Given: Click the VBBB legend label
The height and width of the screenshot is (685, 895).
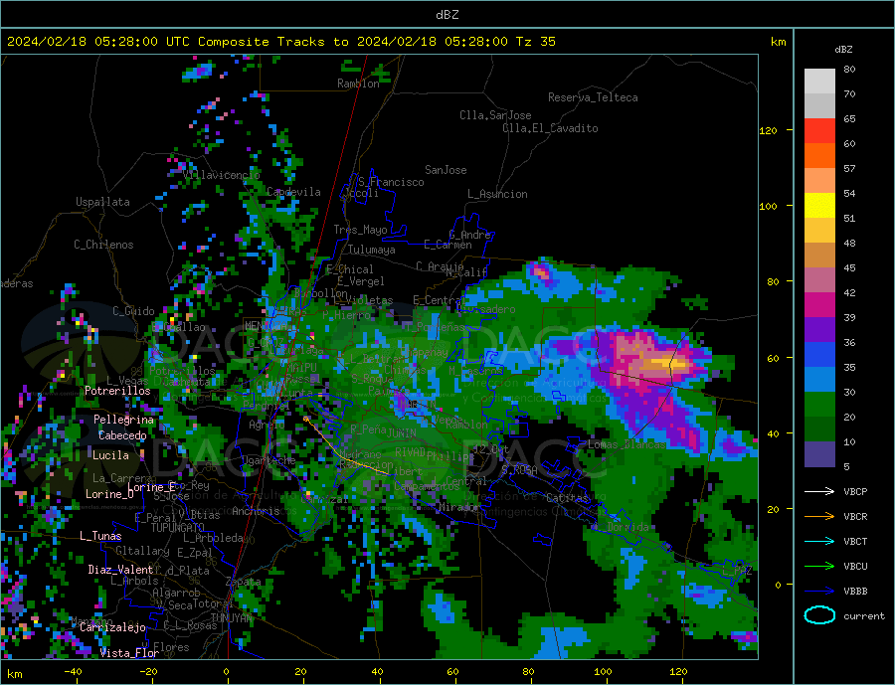Looking at the screenshot, I should 855,591.
